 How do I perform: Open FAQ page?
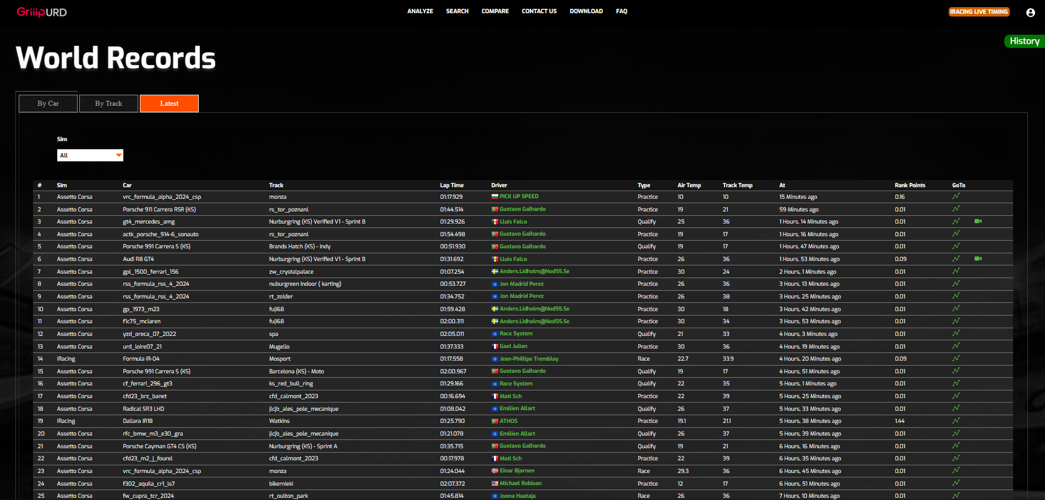click(x=622, y=11)
